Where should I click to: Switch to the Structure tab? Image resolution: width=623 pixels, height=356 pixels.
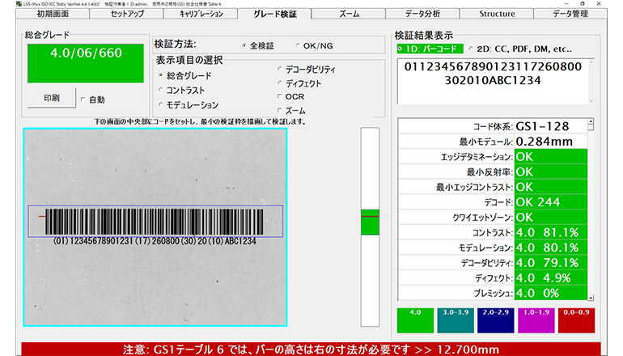[x=497, y=14]
